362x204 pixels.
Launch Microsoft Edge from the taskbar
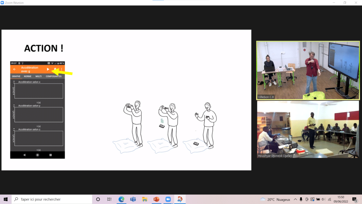(x=121, y=199)
